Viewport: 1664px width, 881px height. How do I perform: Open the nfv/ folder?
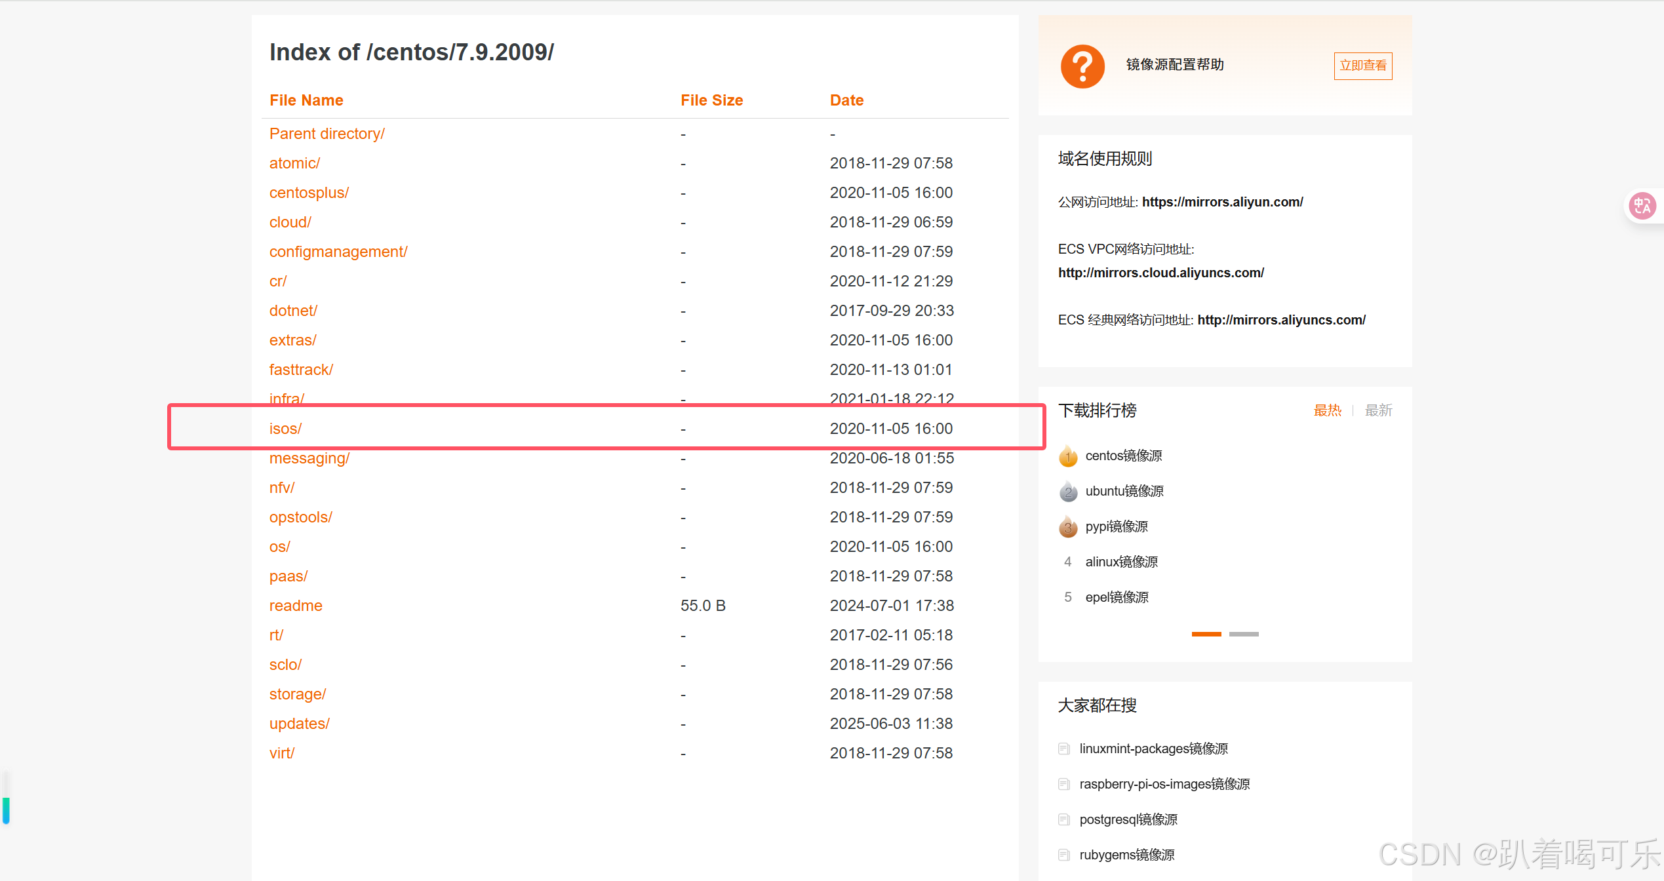[282, 488]
